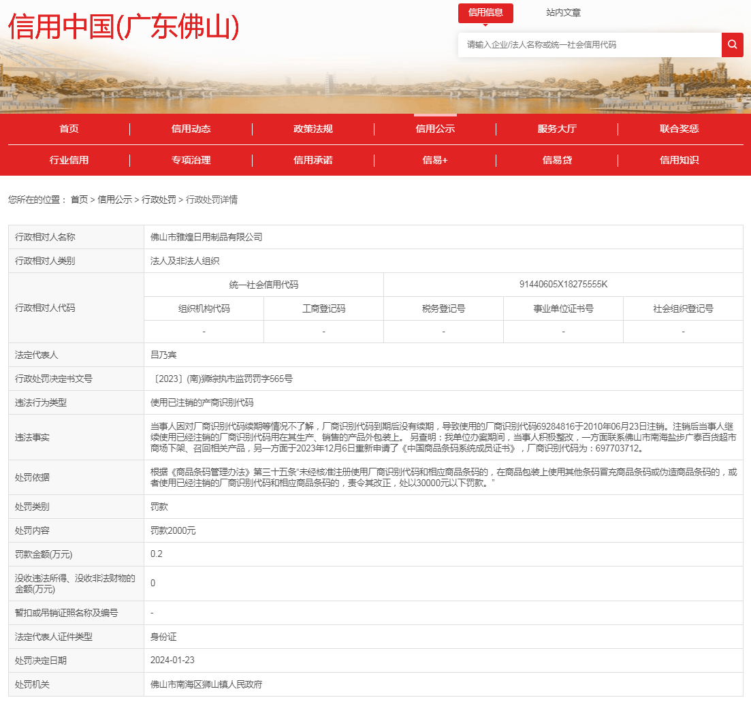Screen dimensions: 751x702
Task: Click the 组织机构代码 header cell
Action: pyautogui.click(x=204, y=309)
